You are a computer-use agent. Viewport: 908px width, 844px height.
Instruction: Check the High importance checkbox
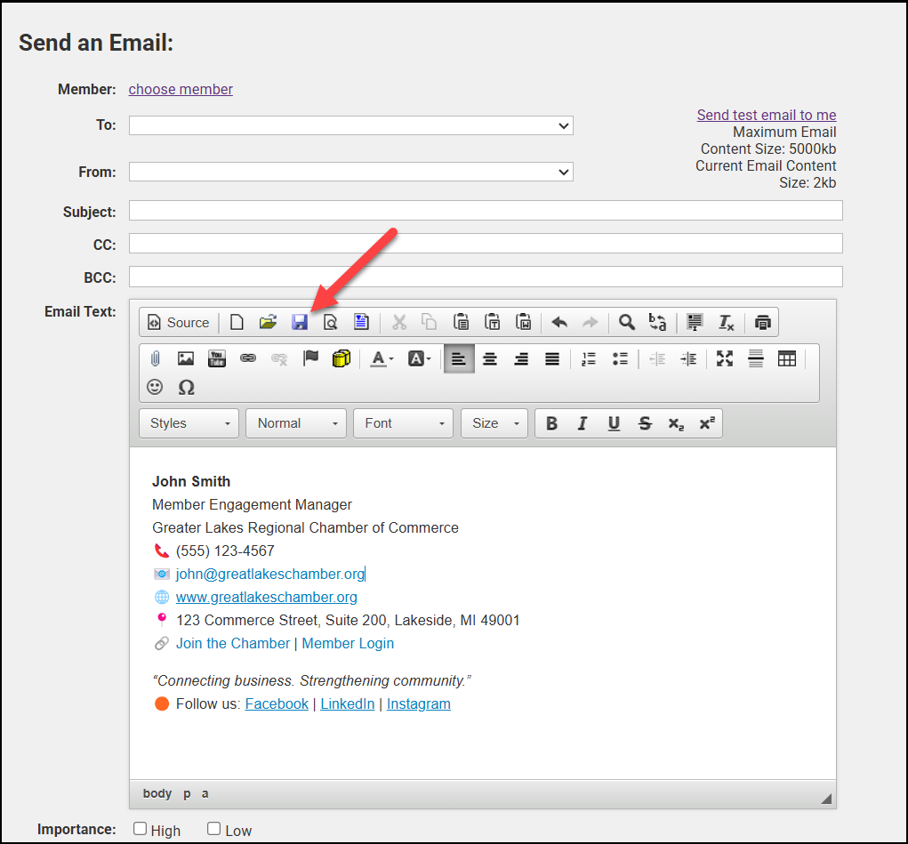click(140, 829)
